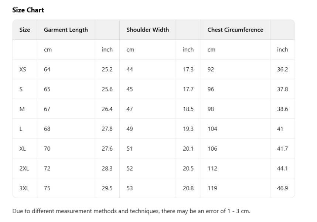Click the 3XL size row label

click(x=24, y=188)
